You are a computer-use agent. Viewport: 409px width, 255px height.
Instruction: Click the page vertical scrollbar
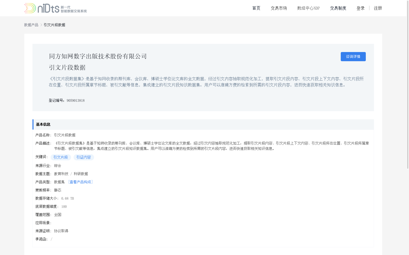408,84
